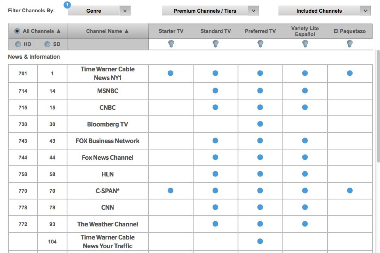This screenshot has width=380, height=253.
Task: Click the Variety Lite Español lightbulb icon
Action: coord(305,44)
